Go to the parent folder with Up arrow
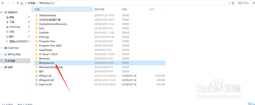255x105 pixels. pyautogui.click(x=18, y=3)
